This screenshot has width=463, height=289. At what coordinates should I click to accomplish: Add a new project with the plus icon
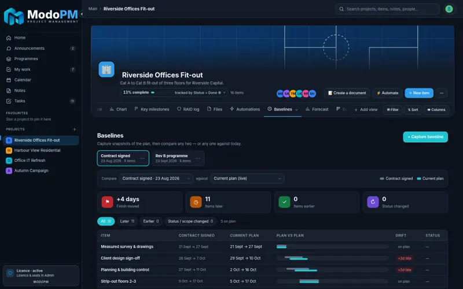[x=75, y=129]
